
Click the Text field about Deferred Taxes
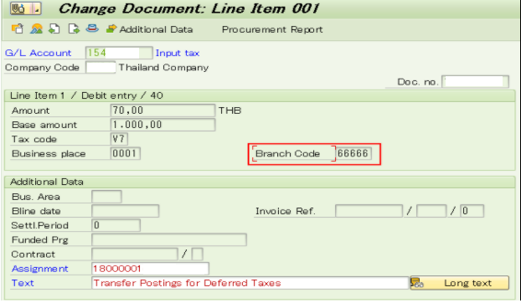point(250,283)
